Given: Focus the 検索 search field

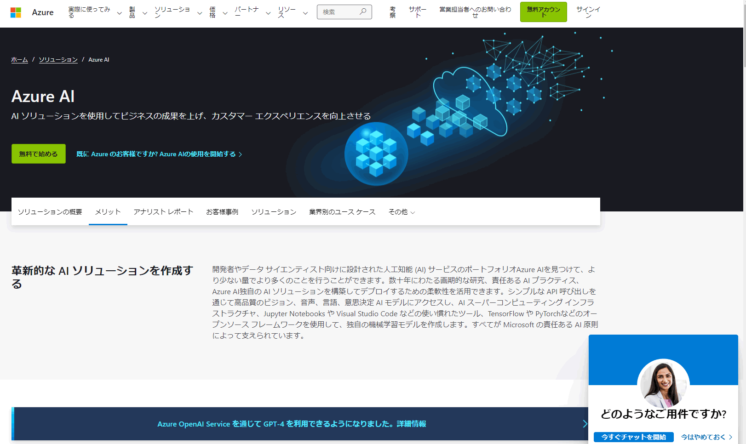Looking at the screenshot, I should click(344, 12).
